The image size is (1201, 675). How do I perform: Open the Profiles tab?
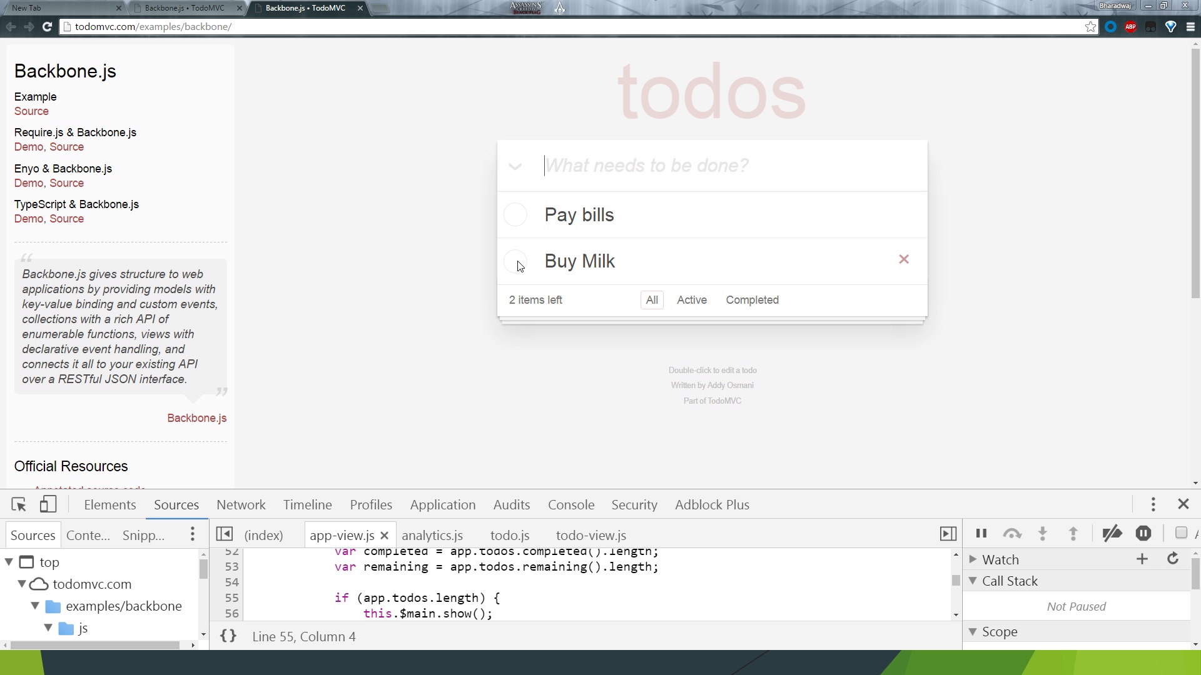coord(371,504)
